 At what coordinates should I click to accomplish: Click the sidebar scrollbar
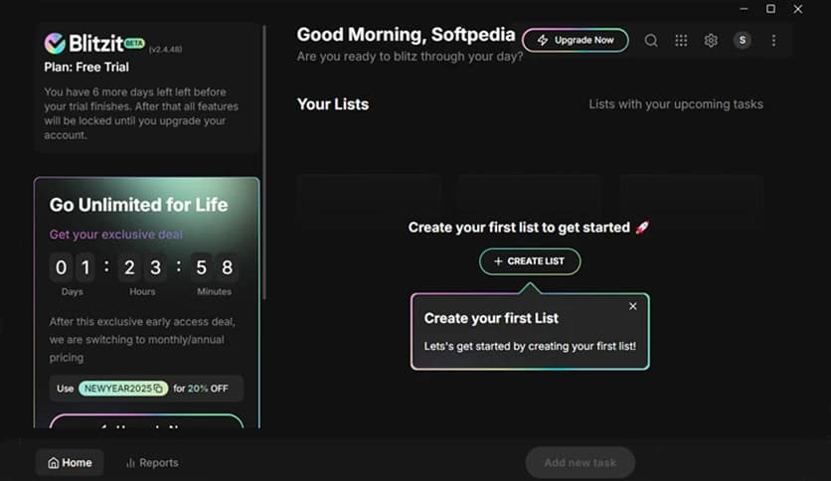(264, 162)
